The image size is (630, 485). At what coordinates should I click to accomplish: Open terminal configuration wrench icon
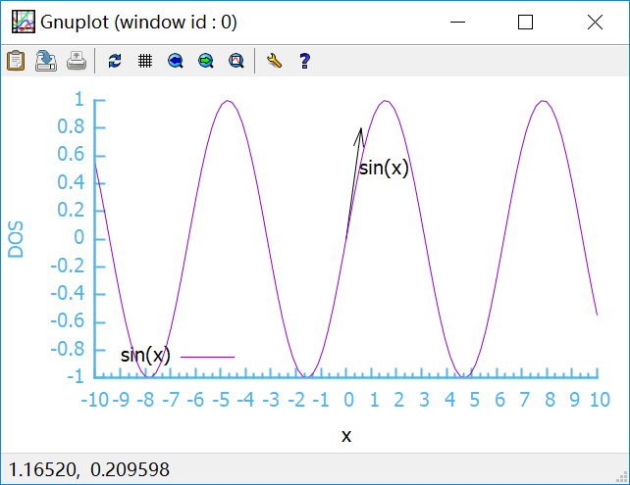275,61
